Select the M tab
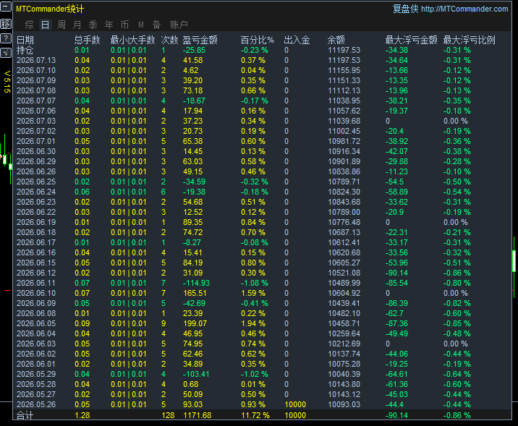The height and width of the screenshot is (426, 518). [x=141, y=25]
